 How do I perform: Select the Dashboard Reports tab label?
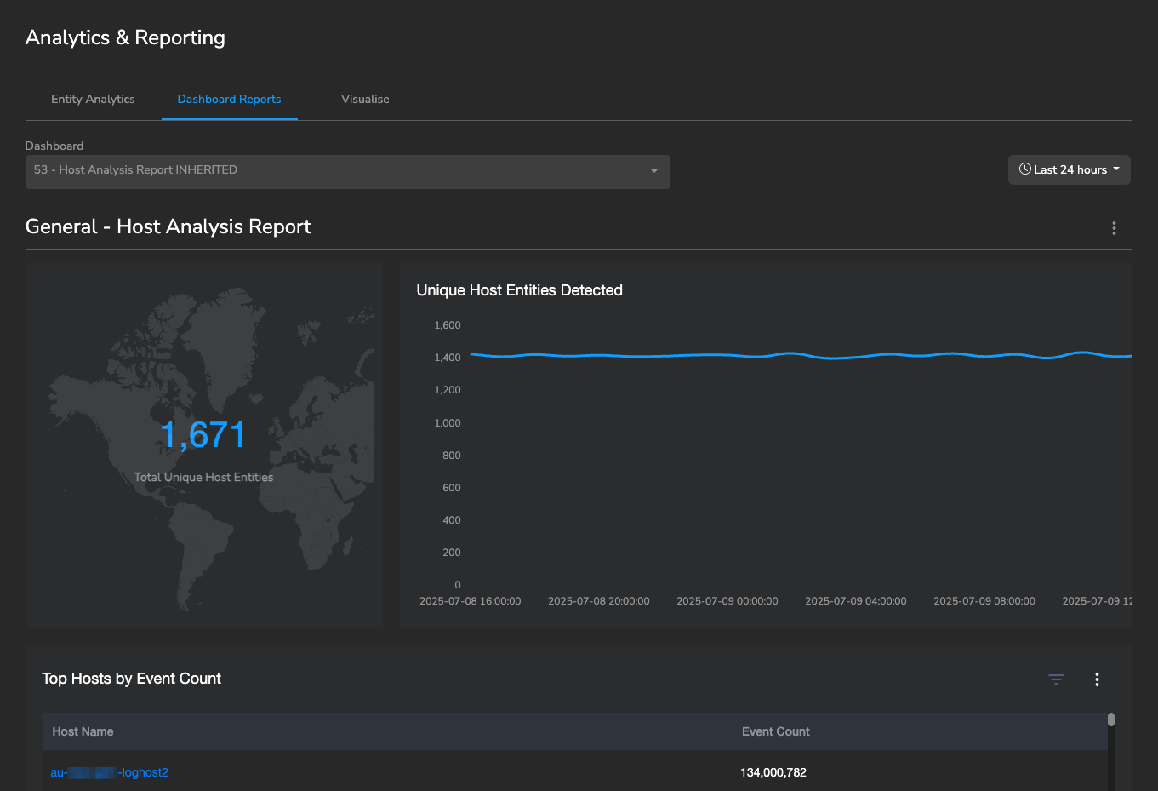(x=229, y=99)
